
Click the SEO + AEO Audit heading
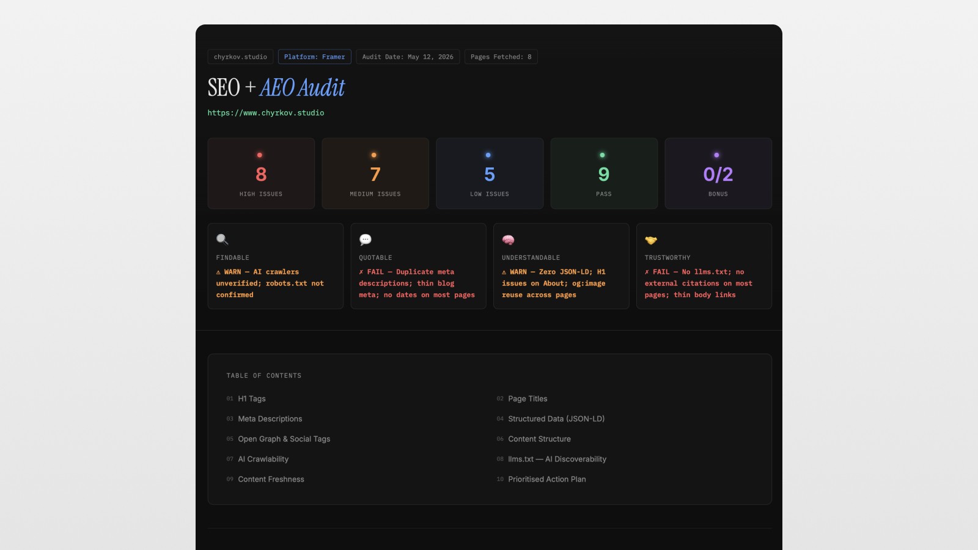[x=276, y=88]
